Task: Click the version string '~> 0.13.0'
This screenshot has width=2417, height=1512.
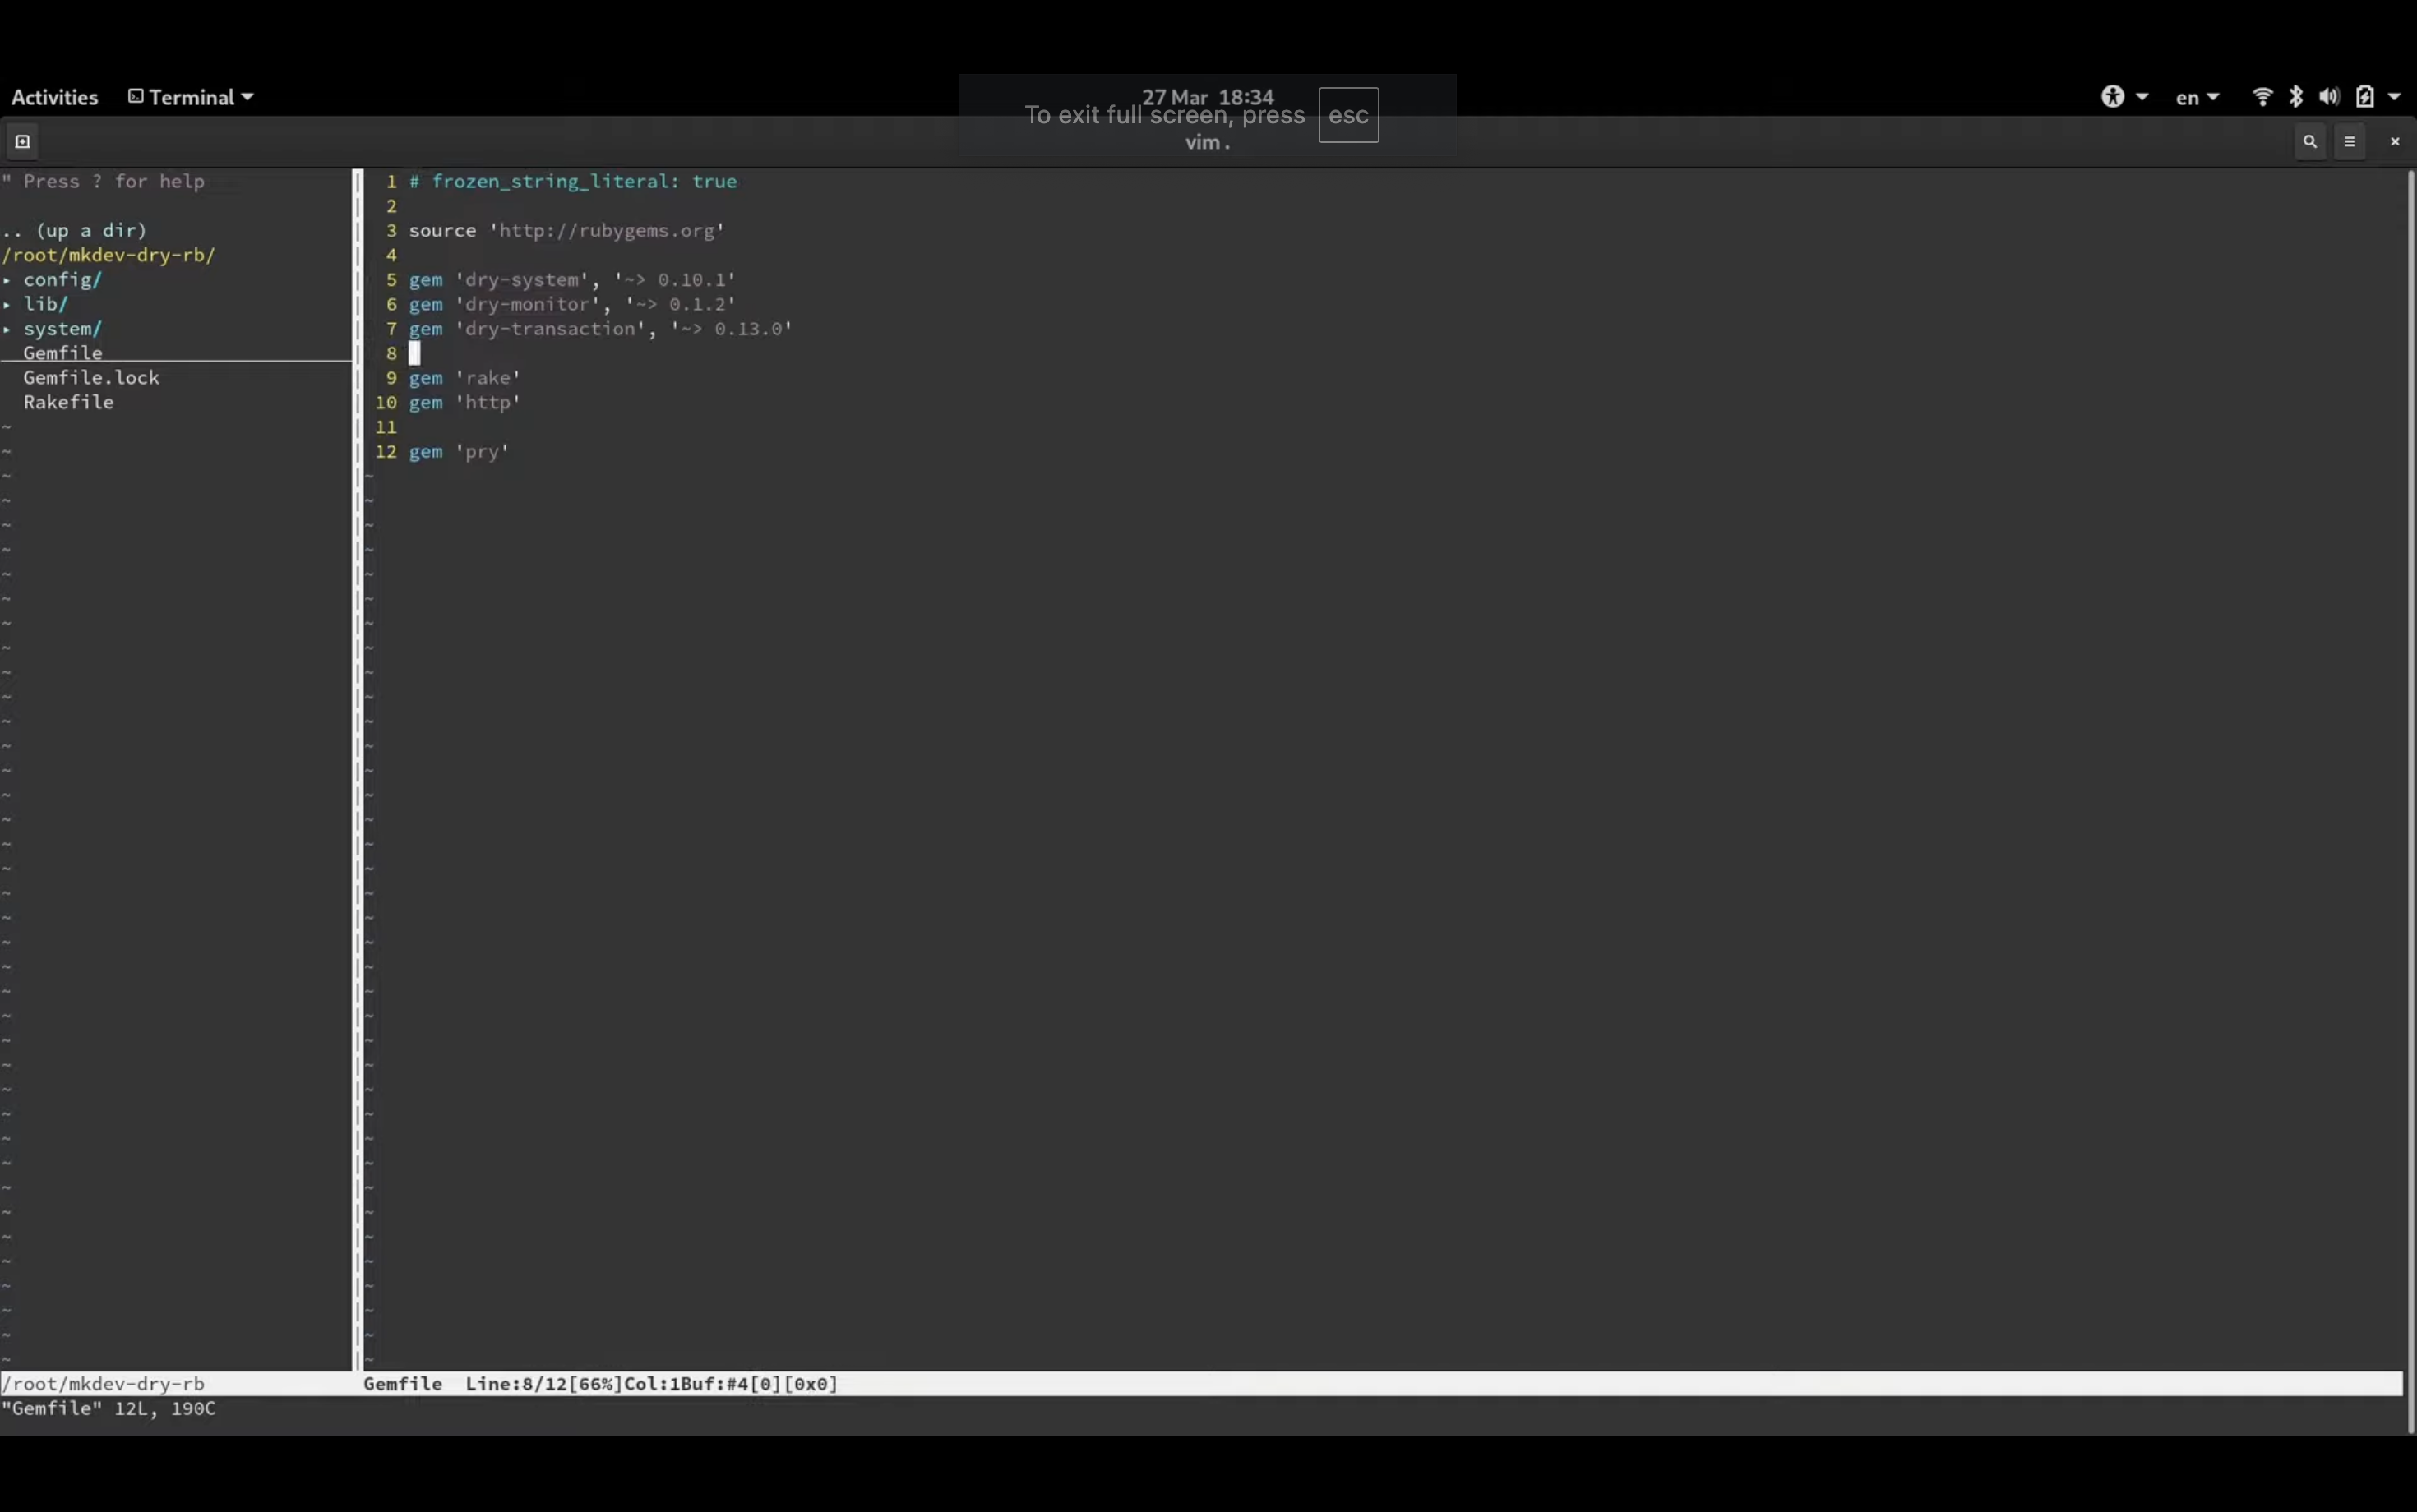Action: tap(732, 328)
